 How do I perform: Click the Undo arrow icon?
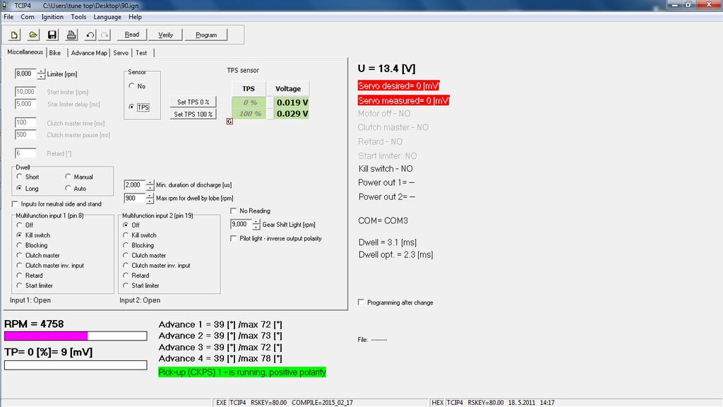click(90, 35)
